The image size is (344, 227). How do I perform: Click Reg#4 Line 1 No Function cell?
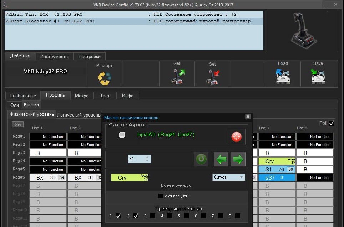[x=47, y=161]
